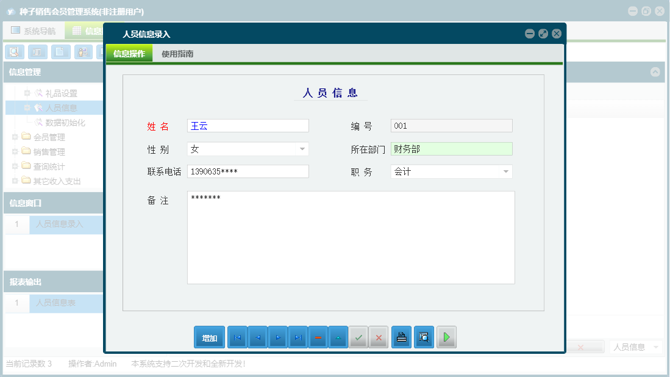Open the 职务 dropdown list
The image size is (670, 377).
[505, 172]
